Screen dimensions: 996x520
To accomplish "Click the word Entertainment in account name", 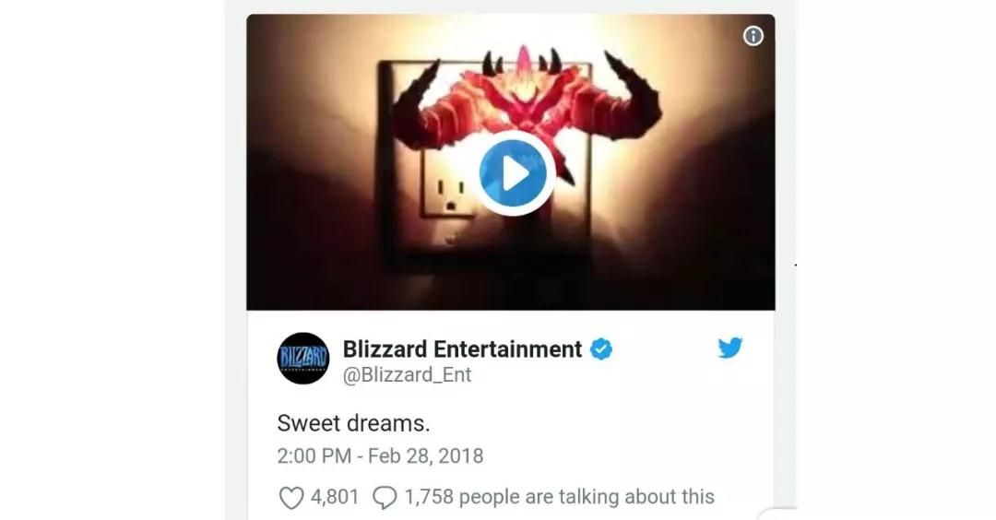I will pyautogui.click(x=507, y=349).
